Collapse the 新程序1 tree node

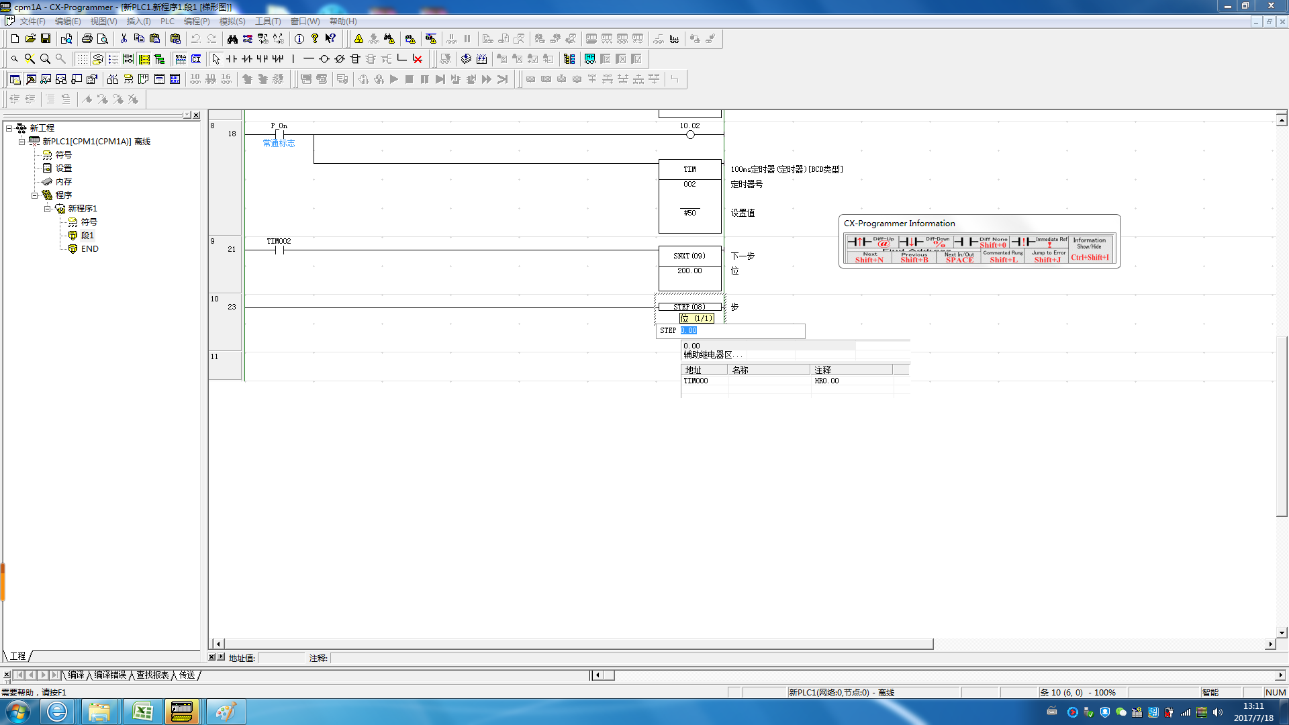pos(48,208)
